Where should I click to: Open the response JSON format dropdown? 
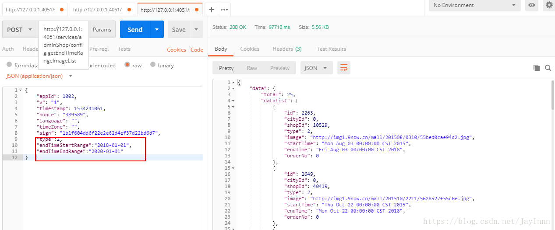[x=316, y=68]
